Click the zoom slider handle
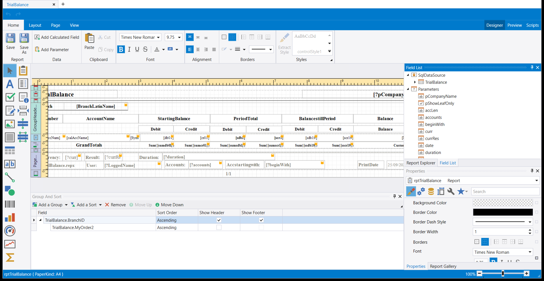544x281 pixels. (x=503, y=274)
